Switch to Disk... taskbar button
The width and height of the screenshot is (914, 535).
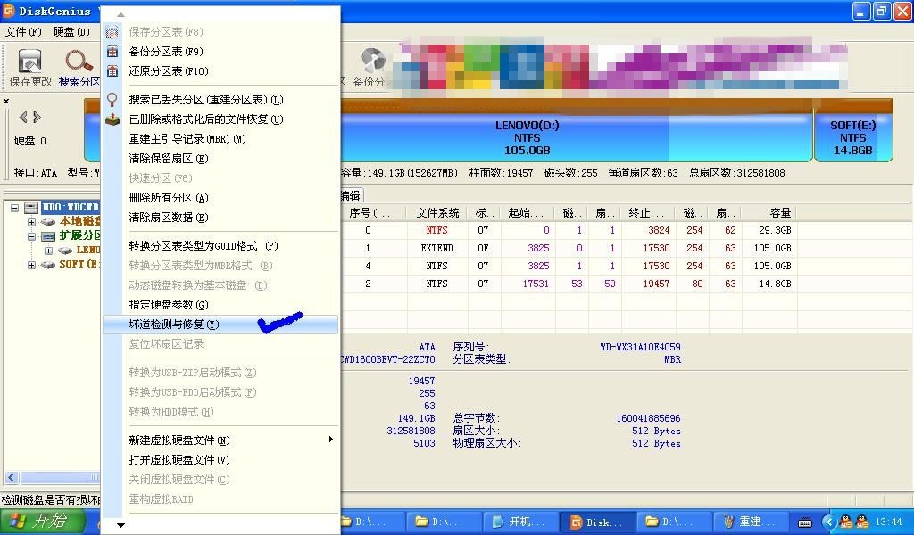[x=597, y=522]
